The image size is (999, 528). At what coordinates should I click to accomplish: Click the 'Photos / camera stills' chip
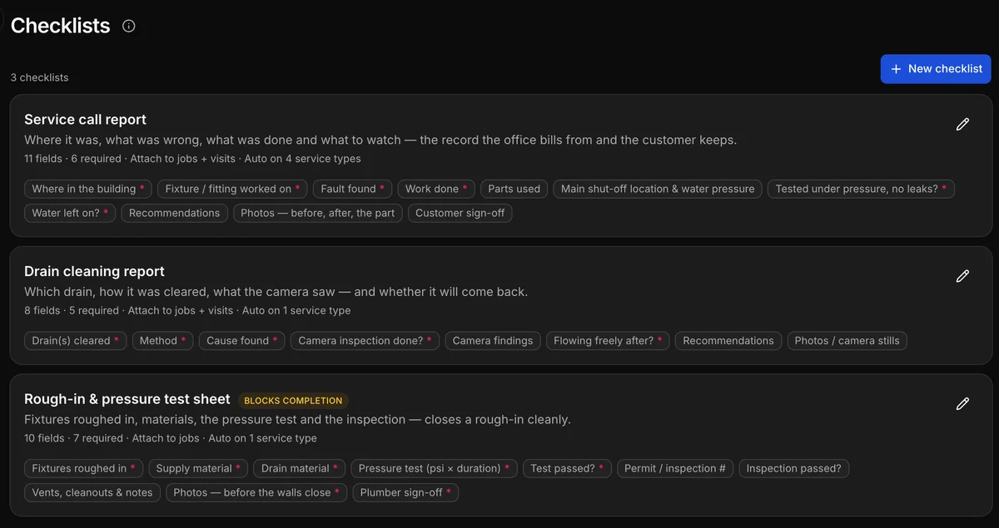pyautogui.click(x=847, y=340)
